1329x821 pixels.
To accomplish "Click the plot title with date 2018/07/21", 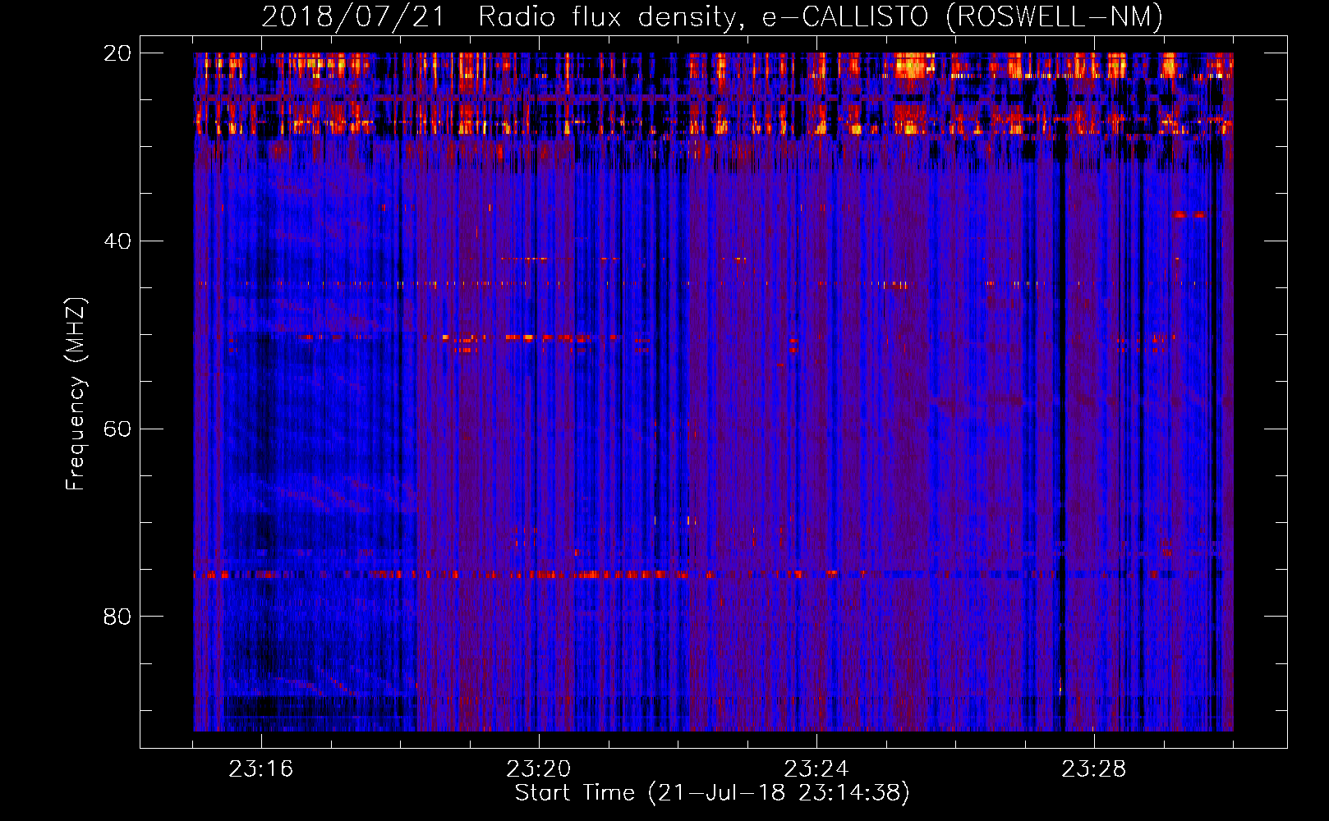I will pos(712,16).
